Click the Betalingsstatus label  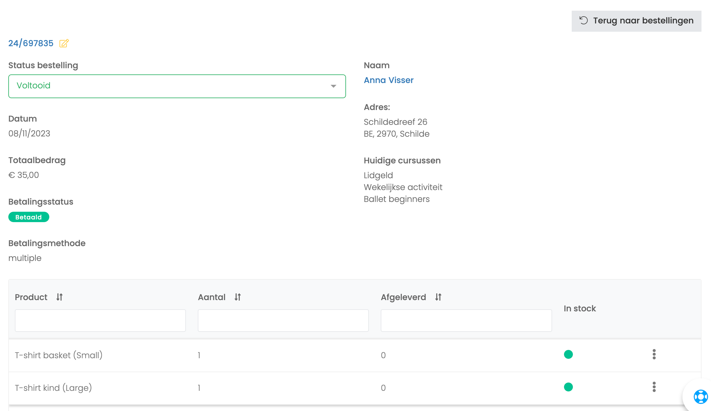[41, 202]
